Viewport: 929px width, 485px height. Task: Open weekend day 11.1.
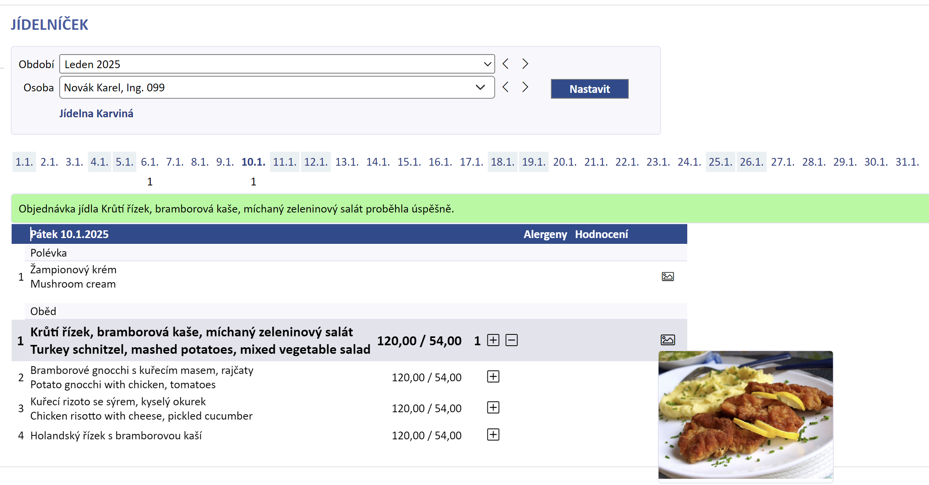click(285, 162)
